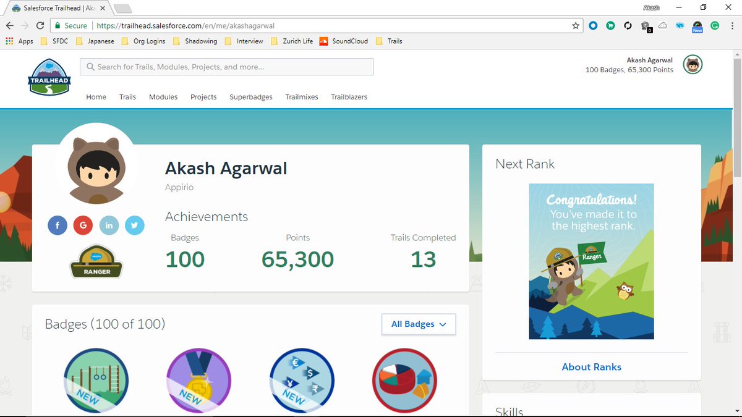
Task: Click the Achievements heading
Action: [x=207, y=217]
